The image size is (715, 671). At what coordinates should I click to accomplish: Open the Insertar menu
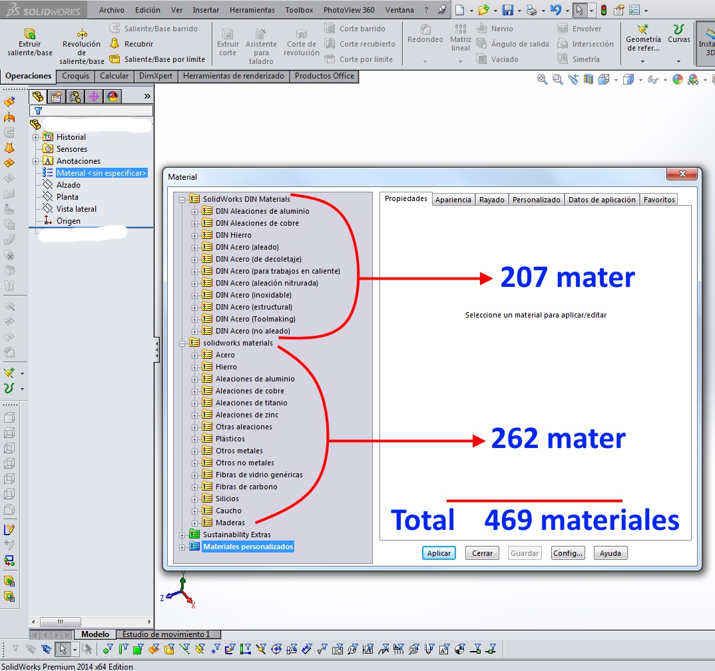(x=206, y=10)
